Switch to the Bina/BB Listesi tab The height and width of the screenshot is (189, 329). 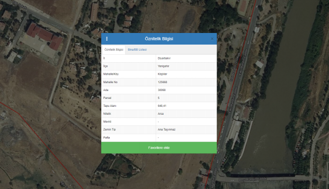pos(137,49)
